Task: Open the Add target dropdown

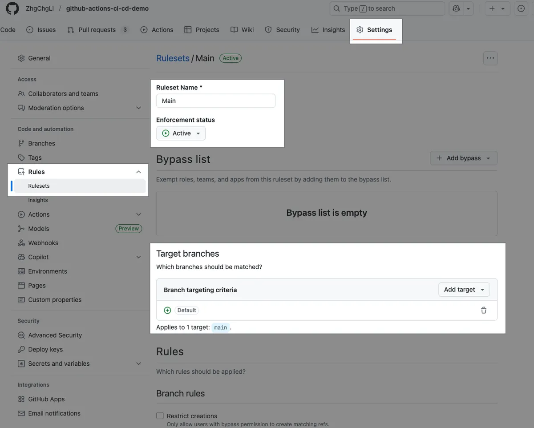Action: point(464,290)
